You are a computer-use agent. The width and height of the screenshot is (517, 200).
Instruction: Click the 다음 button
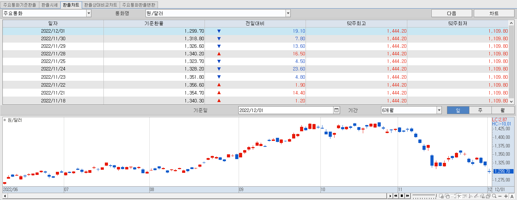click(x=451, y=13)
